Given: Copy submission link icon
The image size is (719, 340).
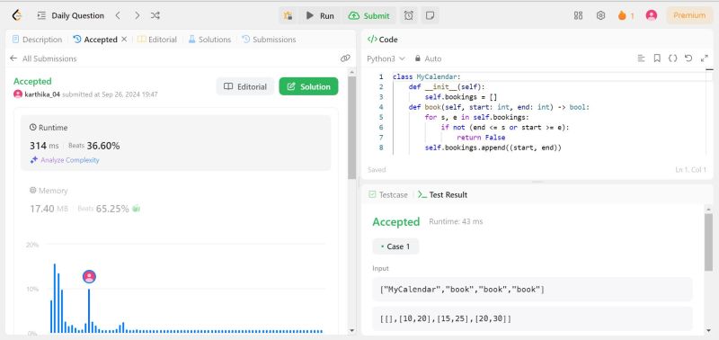Looking at the screenshot, I should coord(345,58).
